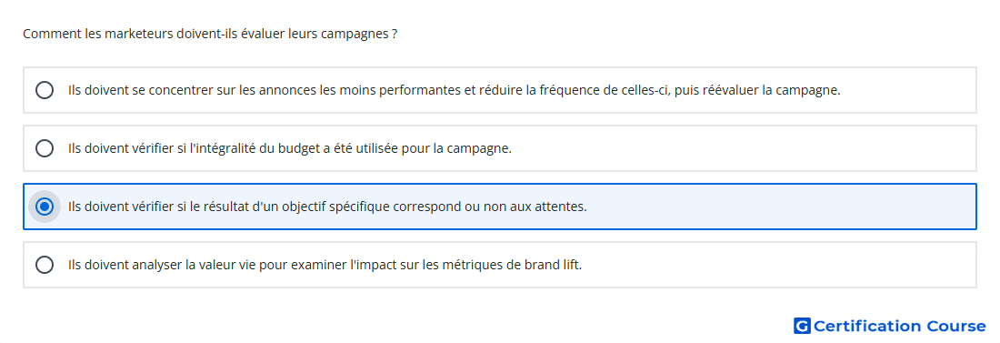Open the Certification Course link

890,327
